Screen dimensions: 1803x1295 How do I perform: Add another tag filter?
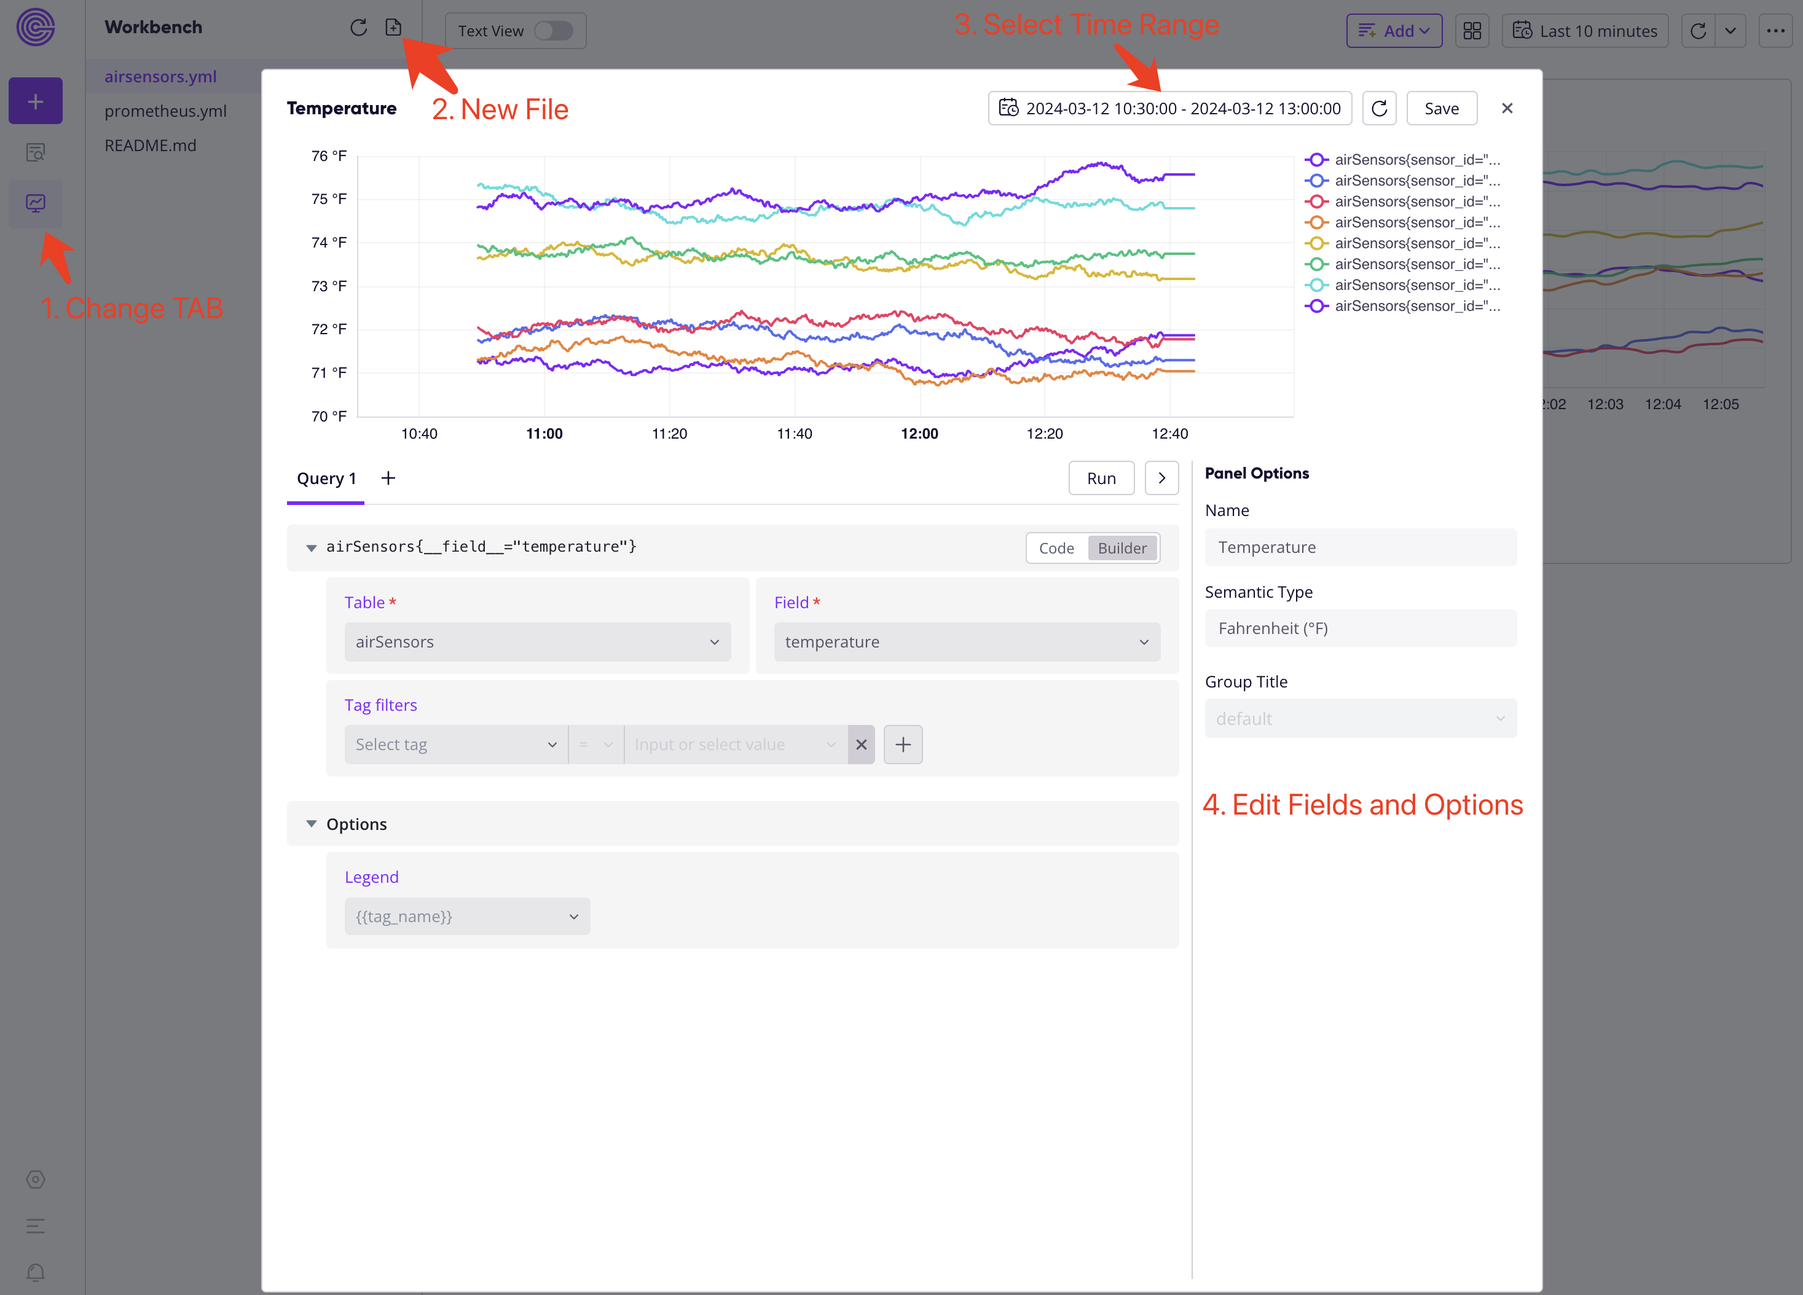903,744
